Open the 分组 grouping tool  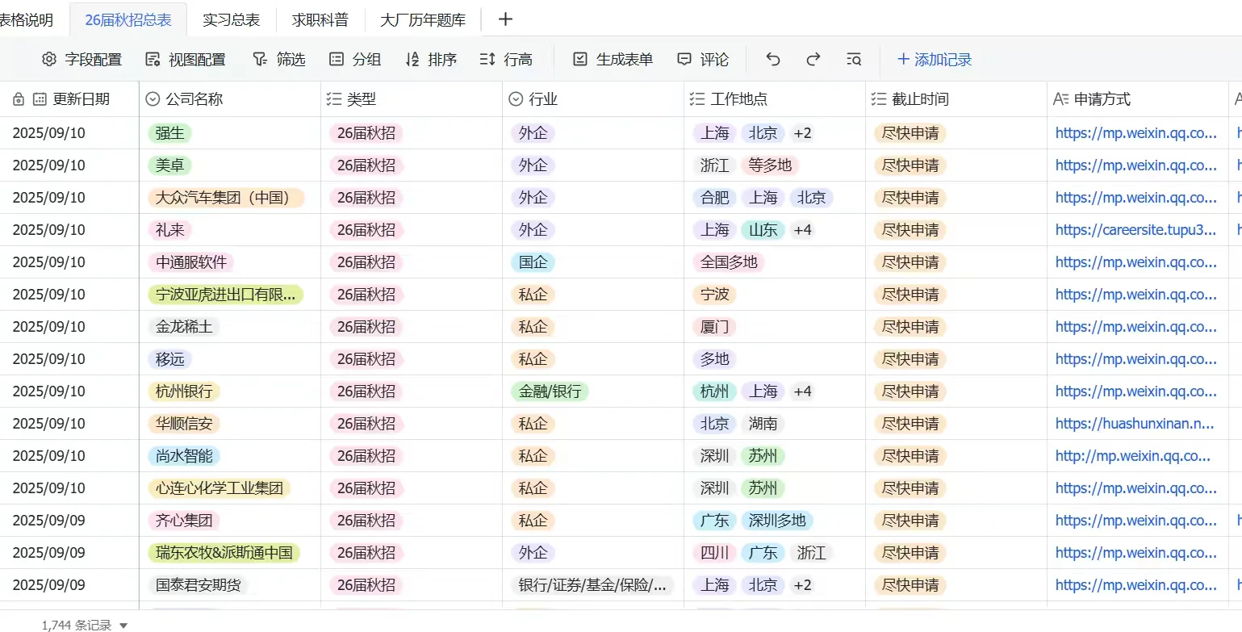tap(355, 60)
